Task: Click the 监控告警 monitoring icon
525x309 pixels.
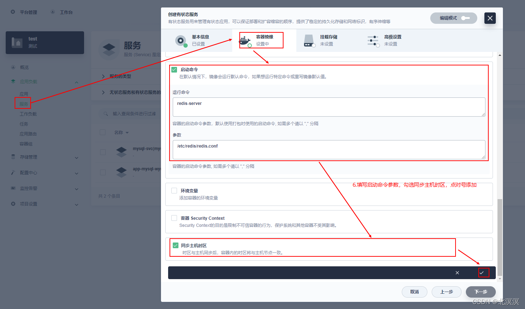Action: [13, 188]
